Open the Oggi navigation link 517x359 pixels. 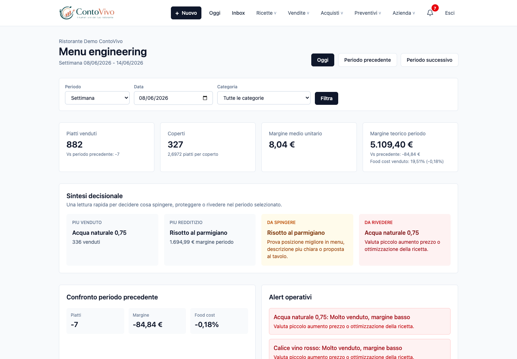(215, 13)
